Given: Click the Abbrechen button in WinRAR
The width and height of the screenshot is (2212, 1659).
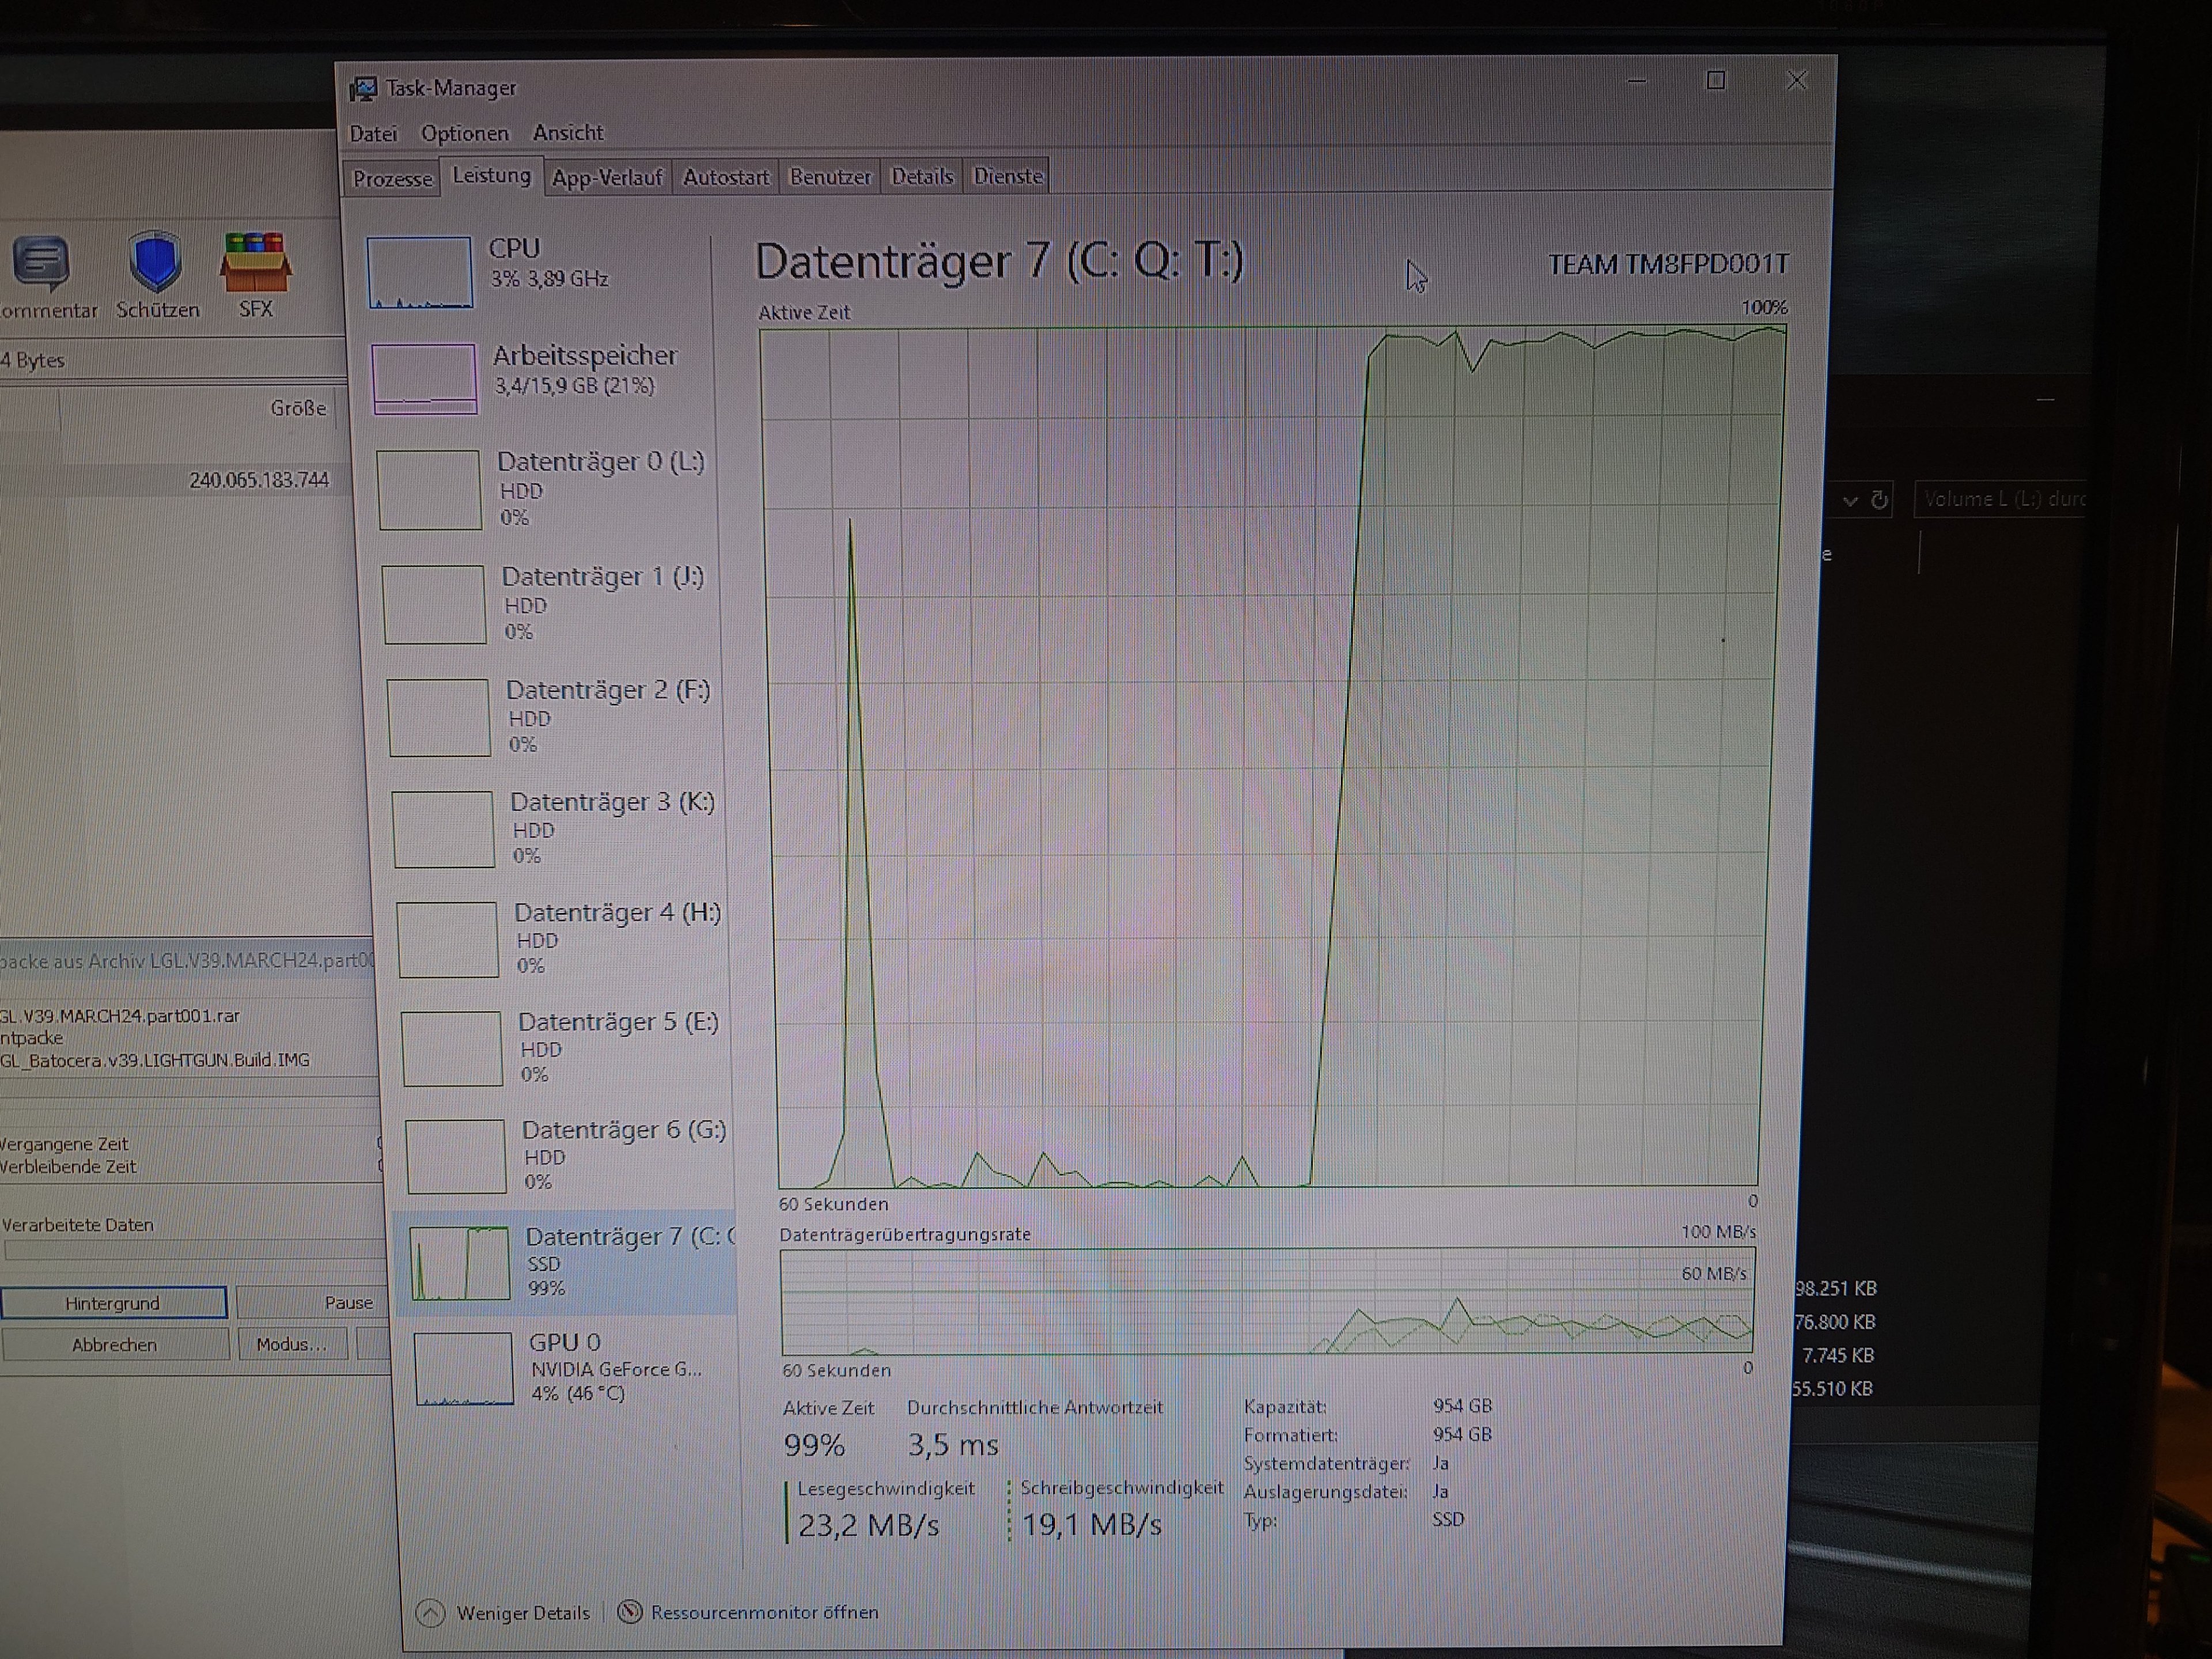Looking at the screenshot, I should pyautogui.click(x=115, y=1344).
